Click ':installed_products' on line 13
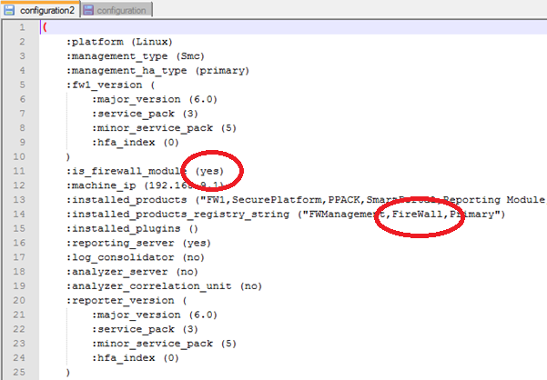The width and height of the screenshot is (547, 380). tap(127, 200)
